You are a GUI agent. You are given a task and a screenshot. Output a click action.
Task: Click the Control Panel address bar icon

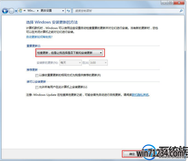(21, 11)
